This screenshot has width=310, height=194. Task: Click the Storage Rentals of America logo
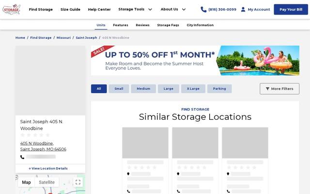[x=12, y=9]
